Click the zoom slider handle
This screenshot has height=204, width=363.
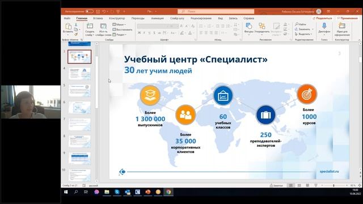[334, 185]
